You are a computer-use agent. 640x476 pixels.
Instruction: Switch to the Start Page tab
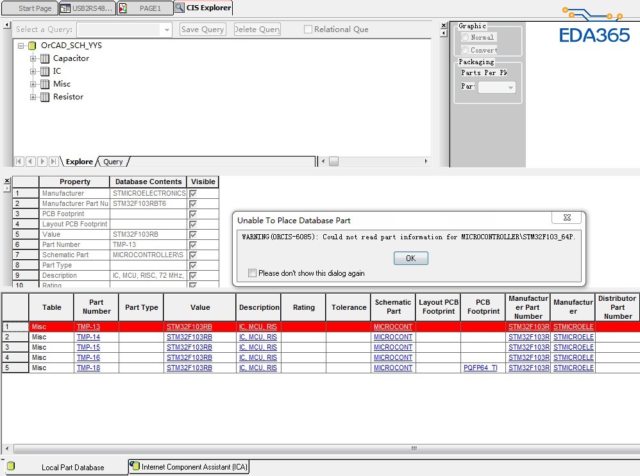click(30, 8)
